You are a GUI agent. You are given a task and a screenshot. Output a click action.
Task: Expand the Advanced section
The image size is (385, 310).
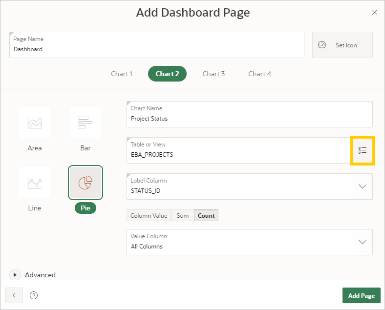coord(15,275)
